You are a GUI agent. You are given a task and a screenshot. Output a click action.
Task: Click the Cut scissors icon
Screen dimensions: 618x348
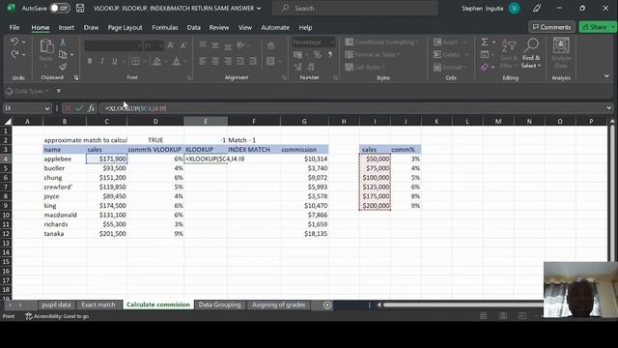click(x=63, y=43)
